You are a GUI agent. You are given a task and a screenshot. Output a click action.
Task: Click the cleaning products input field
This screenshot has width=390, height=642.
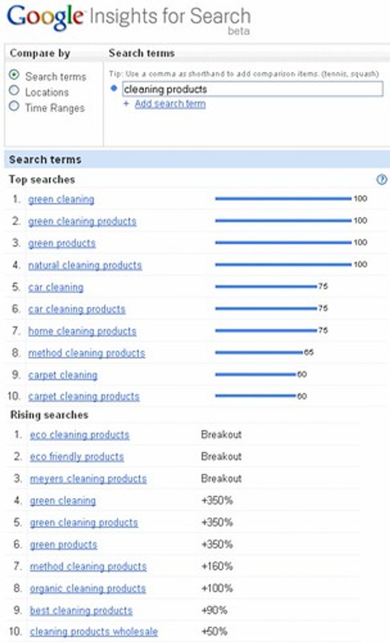coord(251,89)
